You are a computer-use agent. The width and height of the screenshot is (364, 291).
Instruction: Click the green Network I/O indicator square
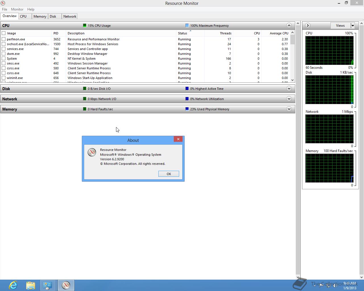point(84,99)
